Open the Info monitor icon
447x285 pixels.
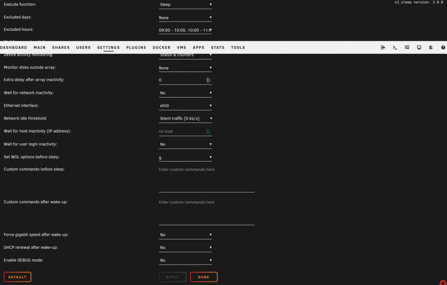coord(419,47)
